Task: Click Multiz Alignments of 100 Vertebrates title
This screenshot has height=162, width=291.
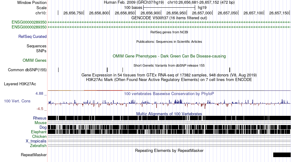Action: (169, 114)
